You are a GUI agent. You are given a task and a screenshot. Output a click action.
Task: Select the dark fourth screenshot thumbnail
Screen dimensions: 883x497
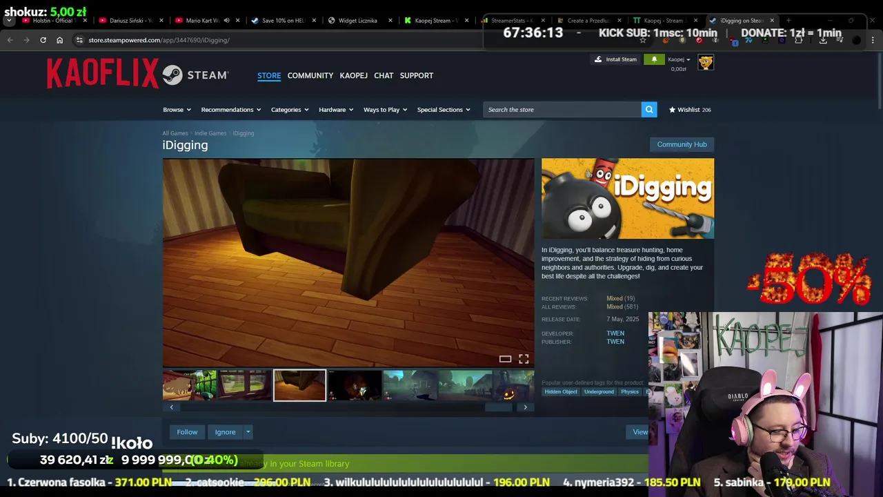(x=355, y=385)
